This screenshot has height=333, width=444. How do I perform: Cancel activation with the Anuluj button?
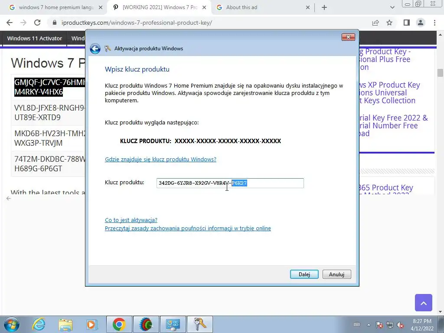click(x=336, y=274)
